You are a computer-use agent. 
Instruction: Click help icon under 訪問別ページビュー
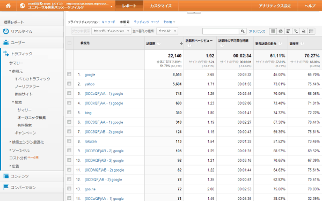click(189, 46)
